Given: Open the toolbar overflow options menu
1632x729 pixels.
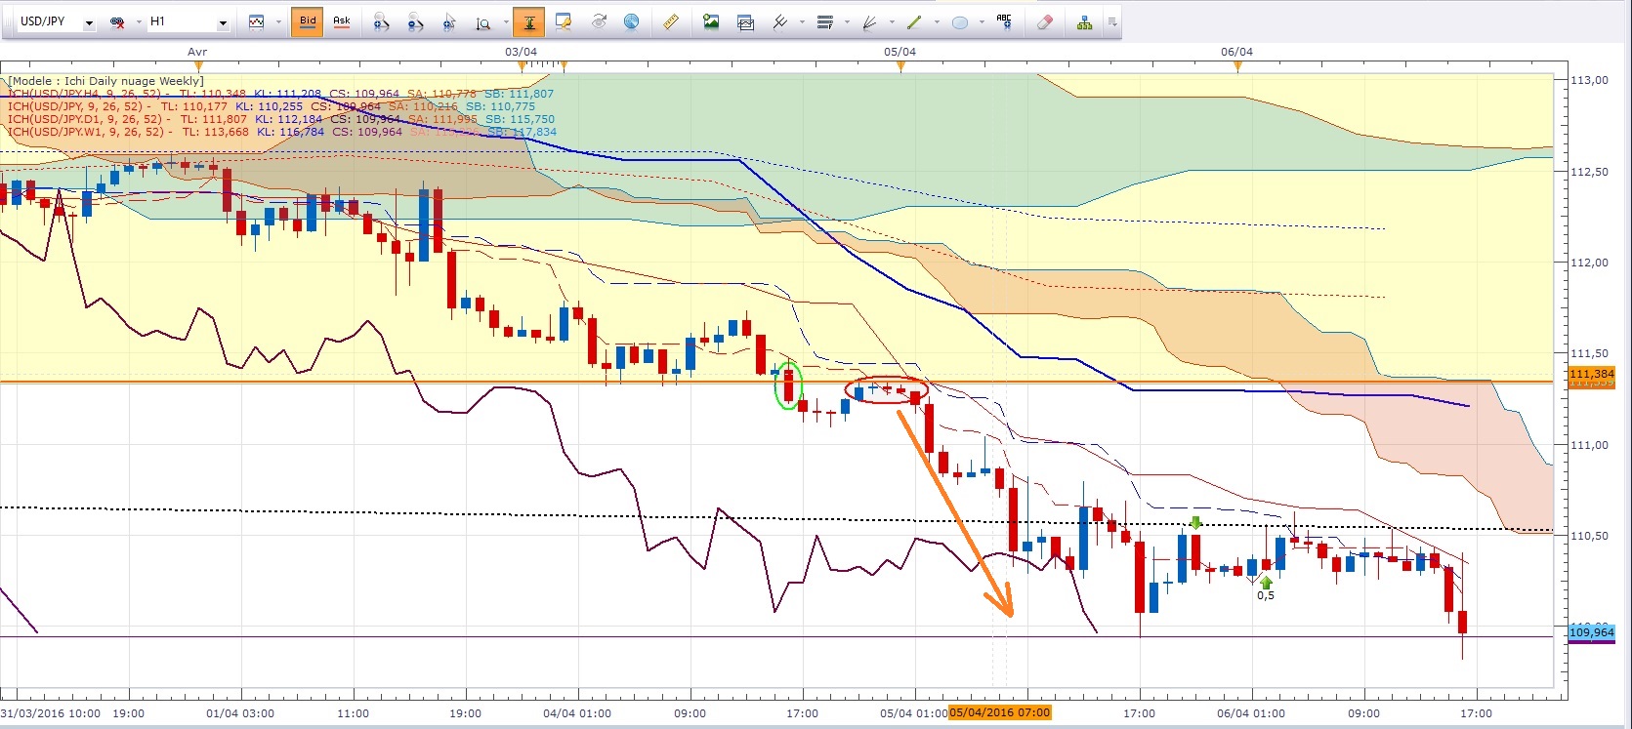Looking at the screenshot, I should click(x=1112, y=21).
